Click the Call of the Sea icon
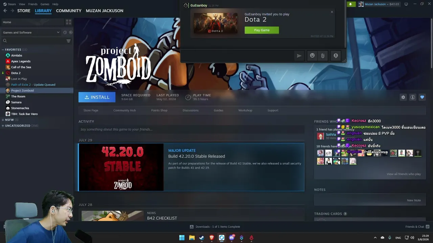 8,67
